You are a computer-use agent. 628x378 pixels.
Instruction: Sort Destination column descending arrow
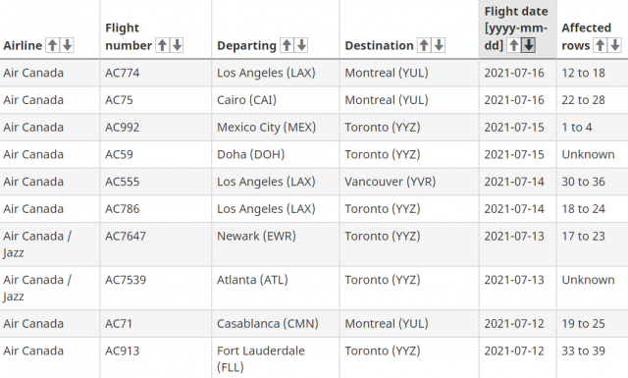439,45
